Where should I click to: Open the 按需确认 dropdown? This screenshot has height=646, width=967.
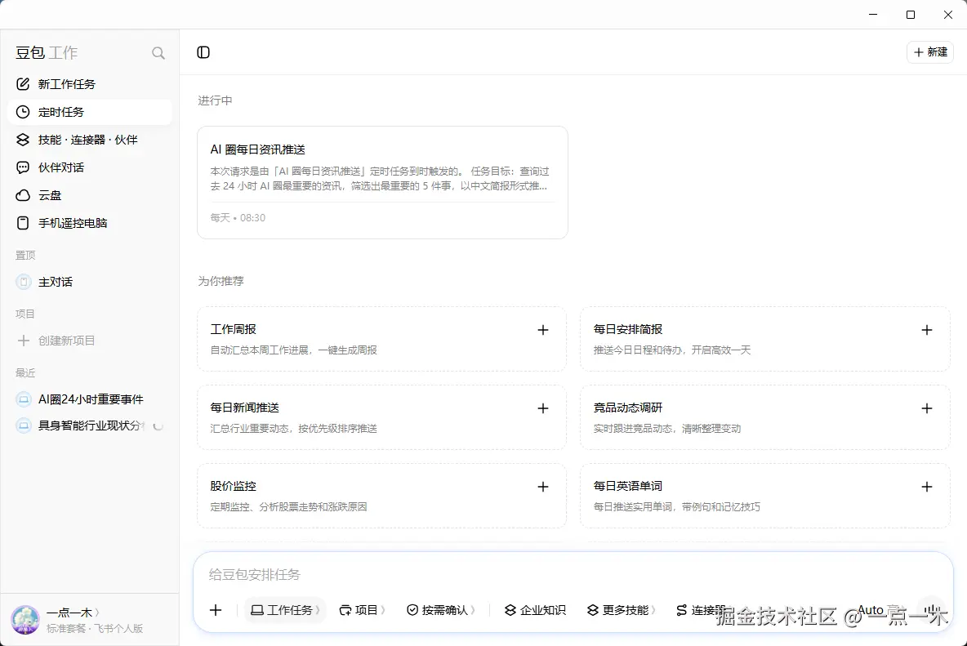(441, 610)
